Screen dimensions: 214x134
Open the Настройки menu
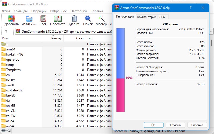[79, 11]
